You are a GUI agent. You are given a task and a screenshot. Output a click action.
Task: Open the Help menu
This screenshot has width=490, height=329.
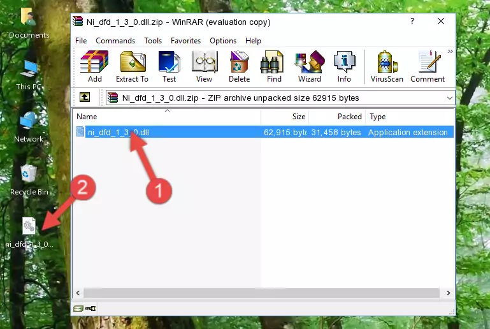click(253, 41)
